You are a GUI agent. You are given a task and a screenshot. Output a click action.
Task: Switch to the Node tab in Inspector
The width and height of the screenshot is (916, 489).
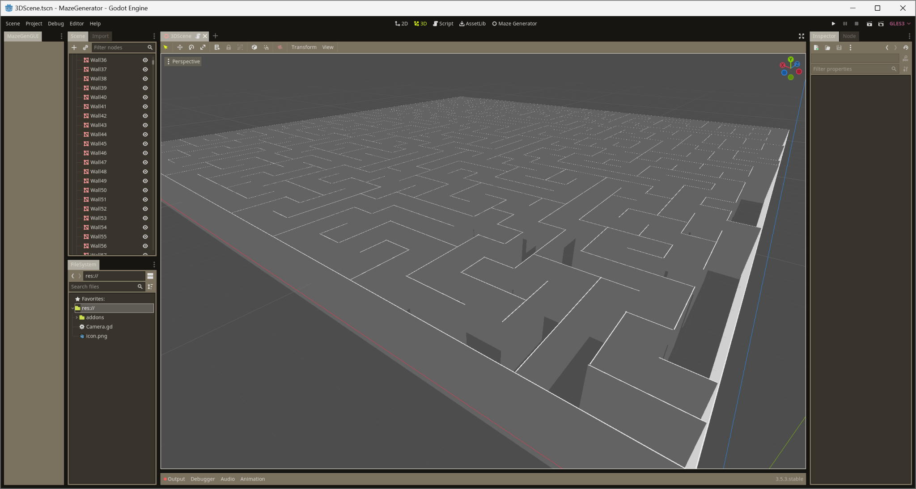click(849, 36)
